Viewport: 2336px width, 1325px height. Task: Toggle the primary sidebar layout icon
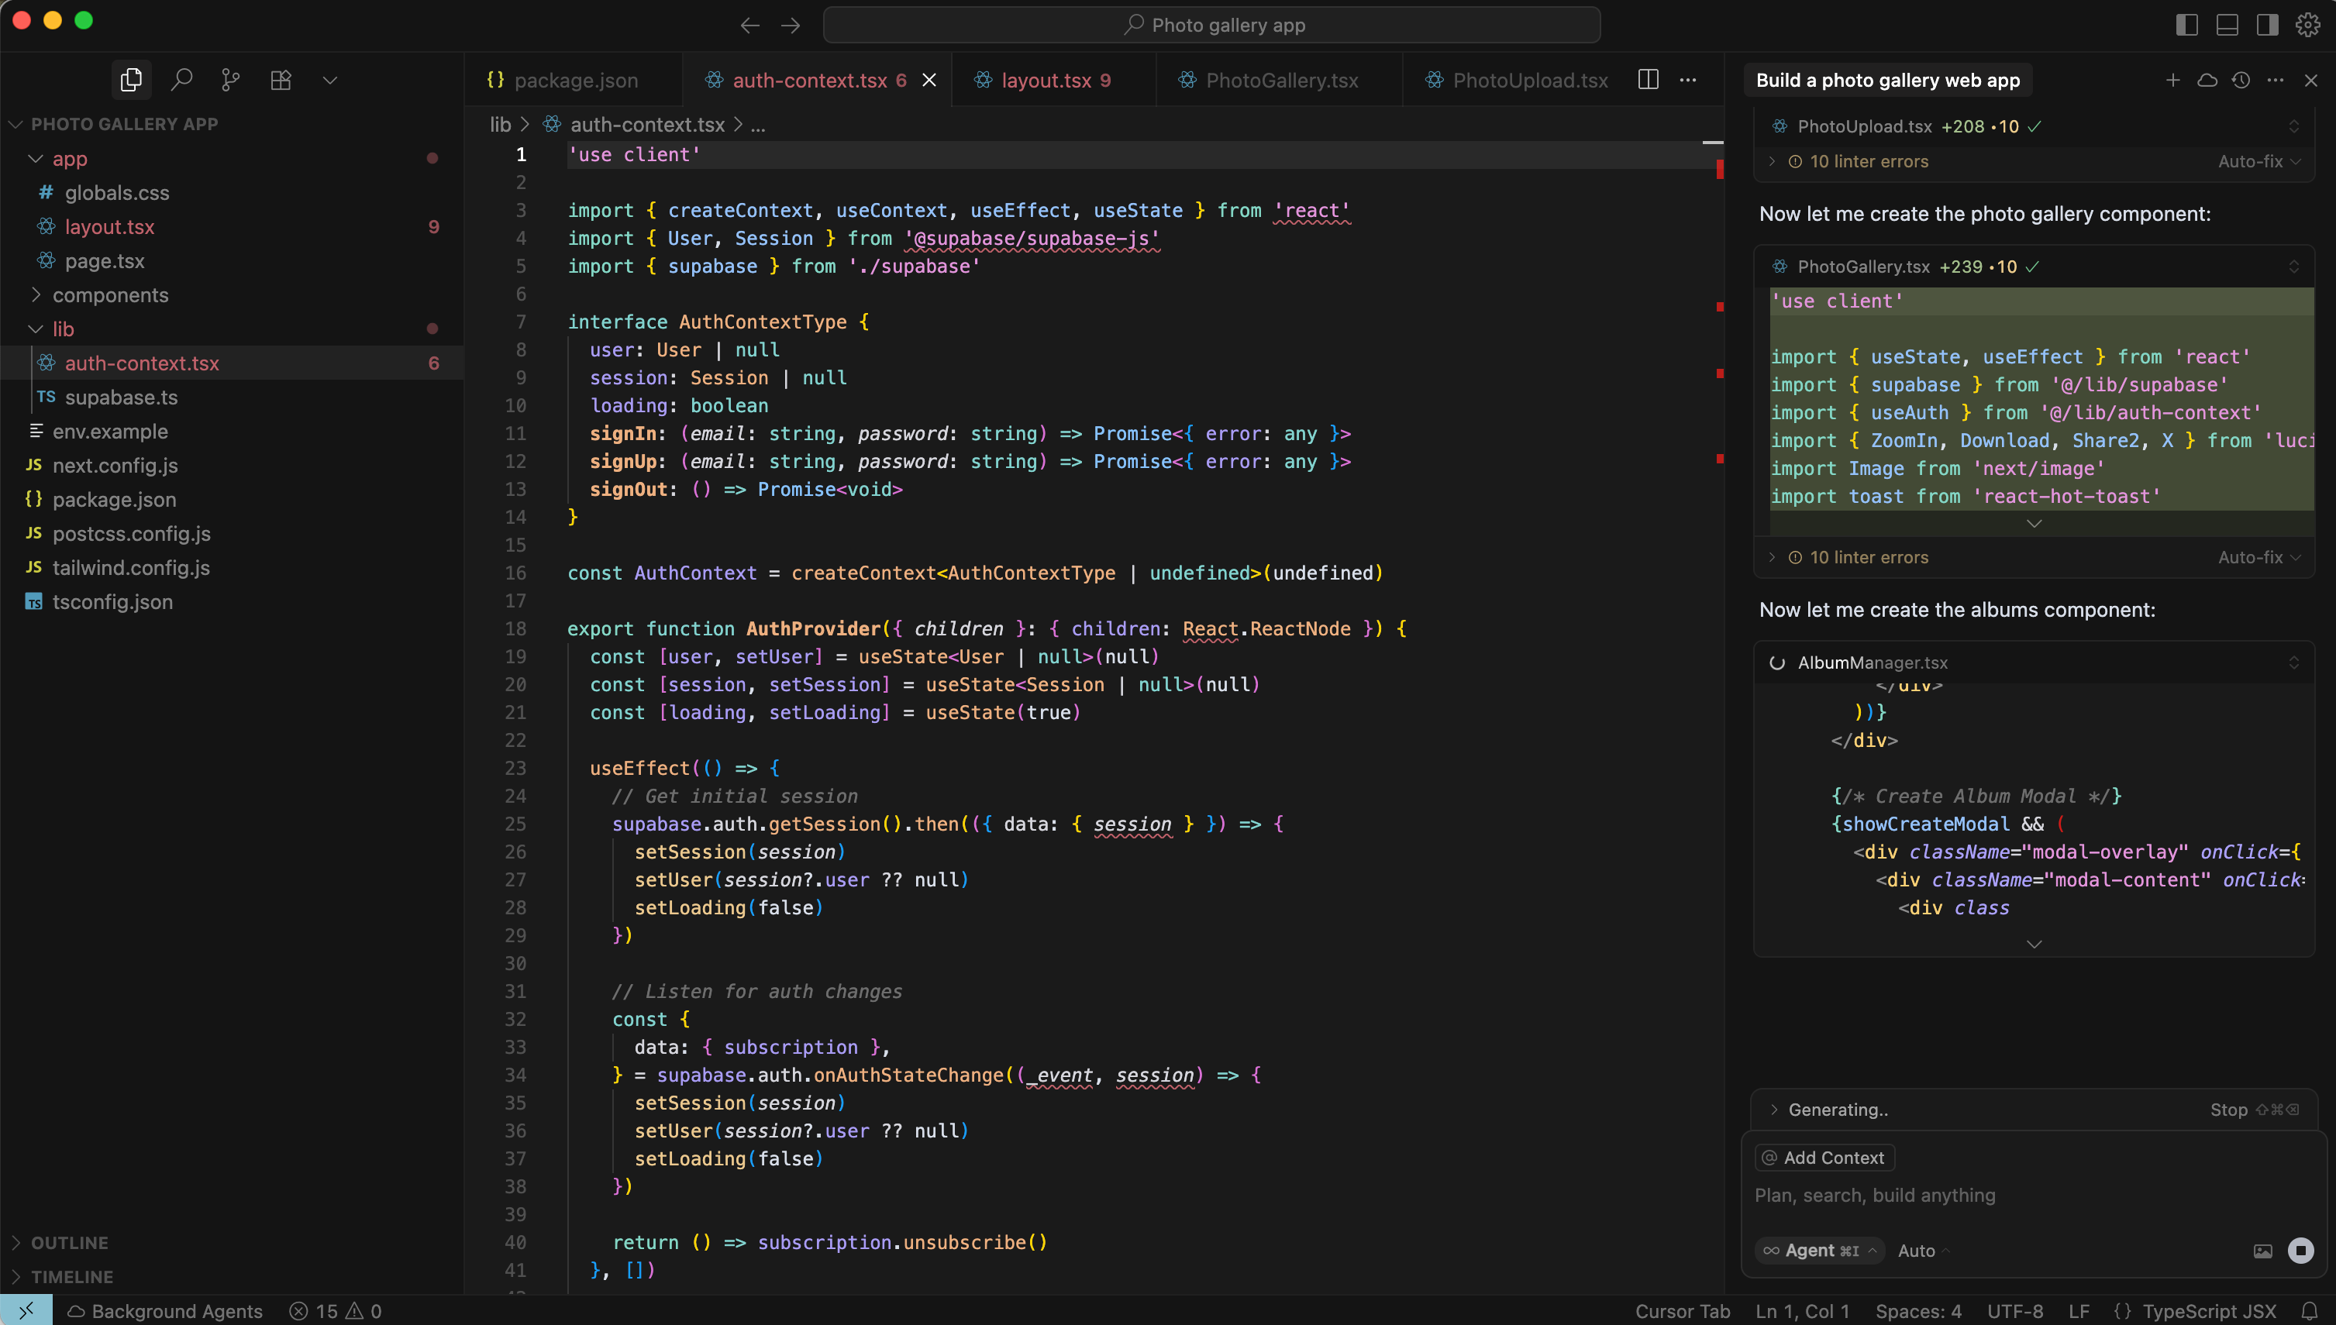tap(2186, 25)
